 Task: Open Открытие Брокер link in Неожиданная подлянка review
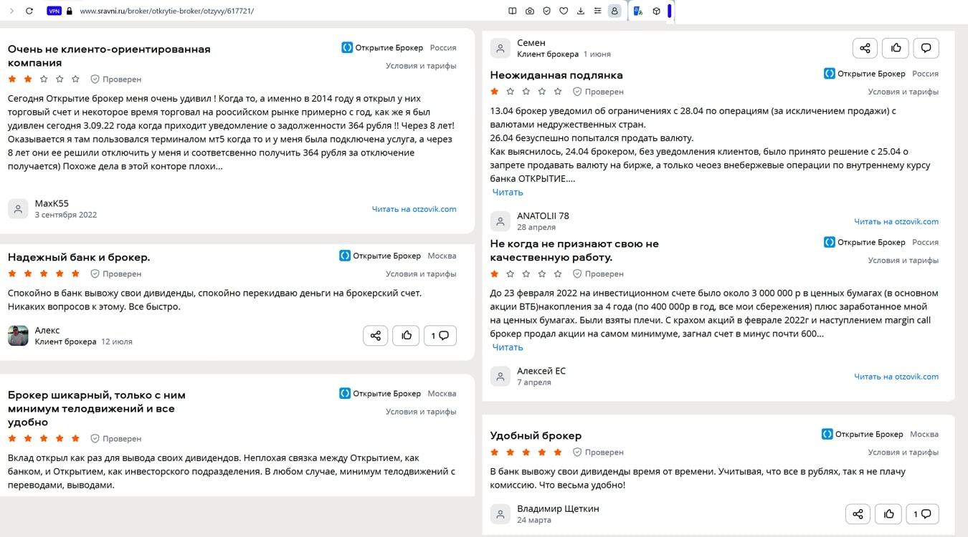pyautogui.click(x=865, y=73)
